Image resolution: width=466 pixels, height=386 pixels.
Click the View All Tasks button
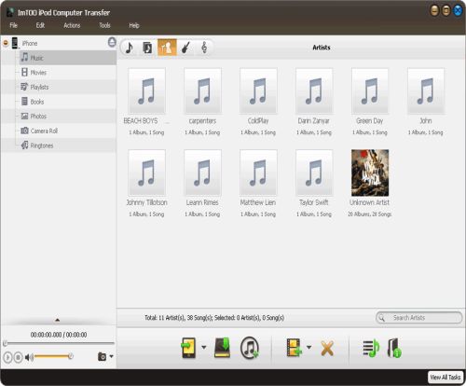(x=445, y=377)
